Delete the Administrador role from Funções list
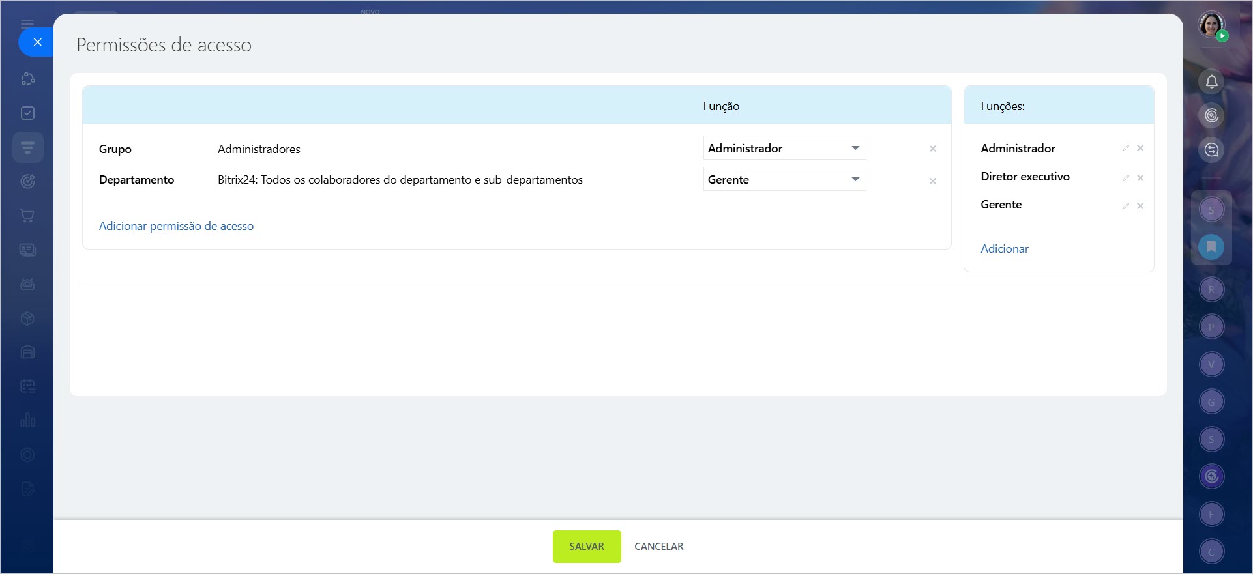 (x=1140, y=148)
